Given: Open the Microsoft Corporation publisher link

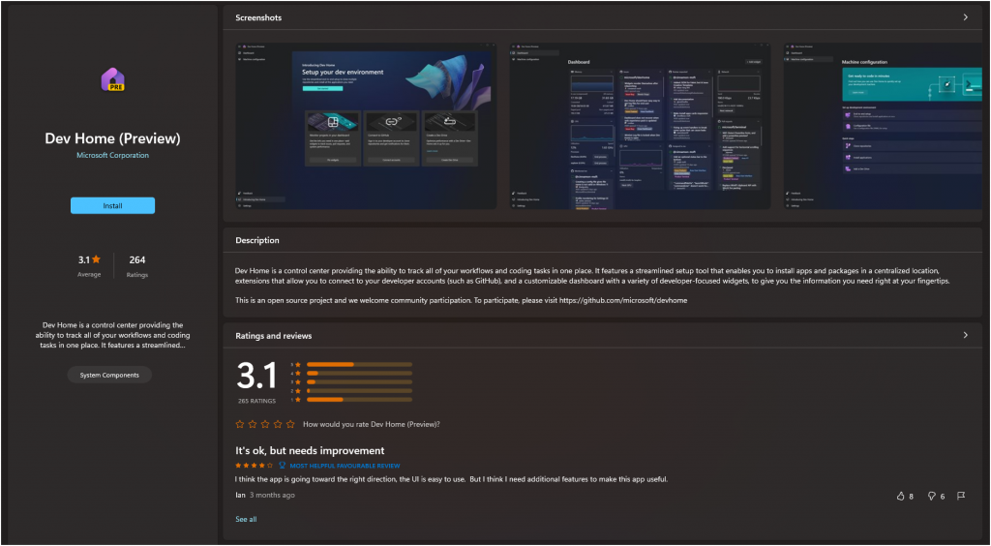Looking at the screenshot, I should (x=112, y=155).
